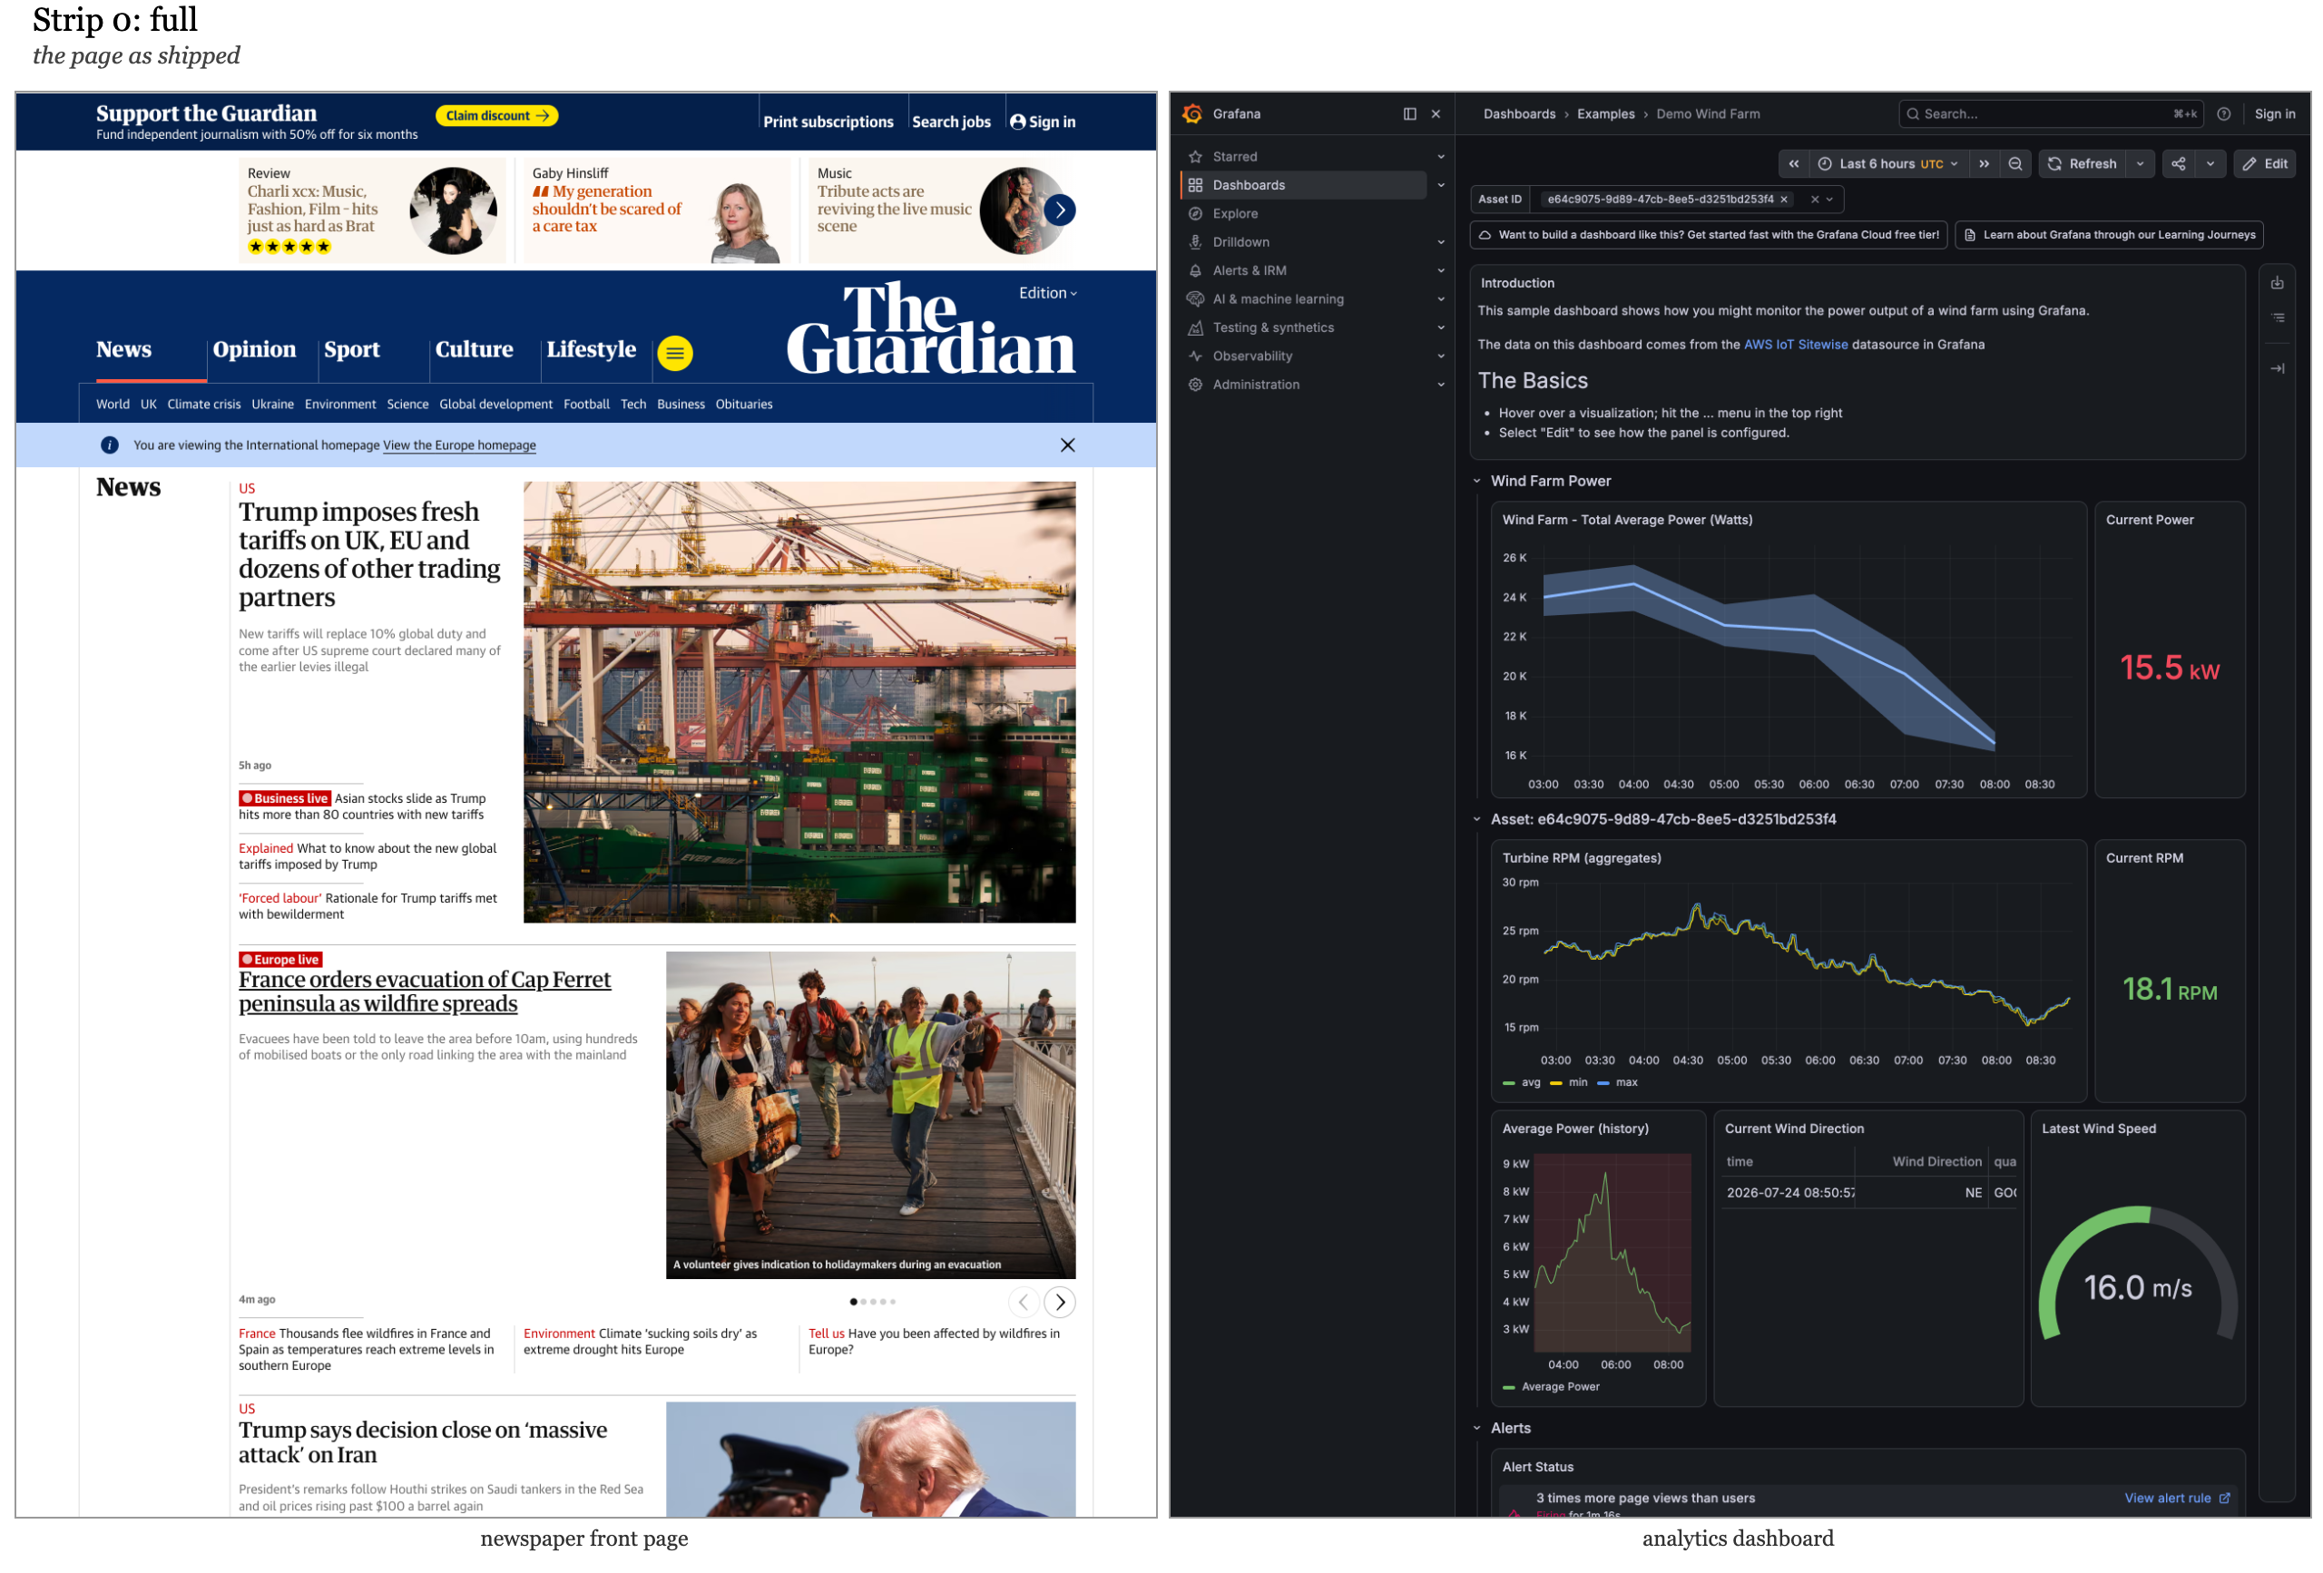Expand the Starred section chevron in Grafana

click(1440, 157)
